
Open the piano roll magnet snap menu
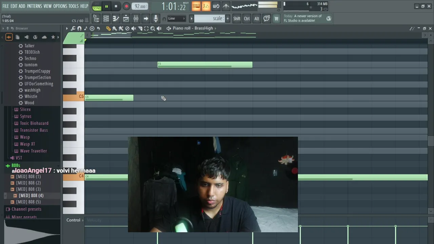(x=79, y=28)
